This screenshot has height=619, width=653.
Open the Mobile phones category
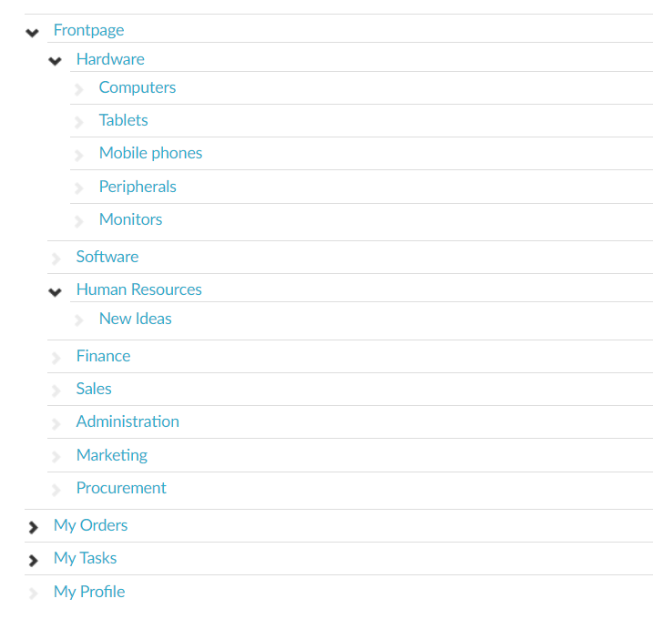click(150, 153)
